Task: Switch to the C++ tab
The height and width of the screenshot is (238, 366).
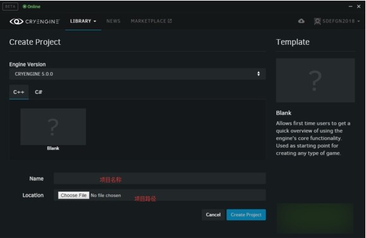Action: (x=19, y=92)
